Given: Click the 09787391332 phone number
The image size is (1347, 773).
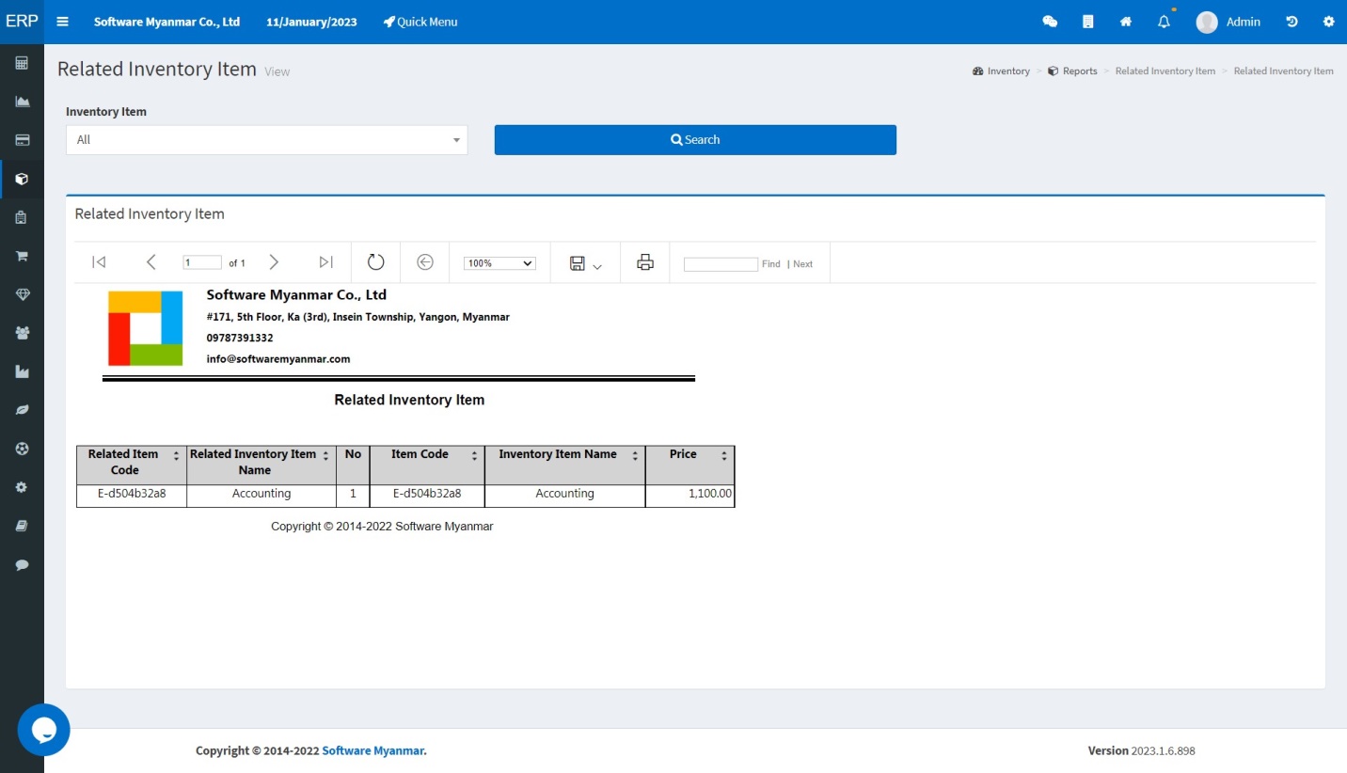Looking at the screenshot, I should pyautogui.click(x=240, y=338).
